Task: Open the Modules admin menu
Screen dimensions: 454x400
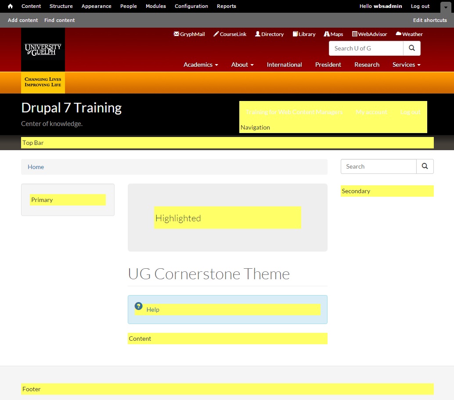Action: [156, 6]
